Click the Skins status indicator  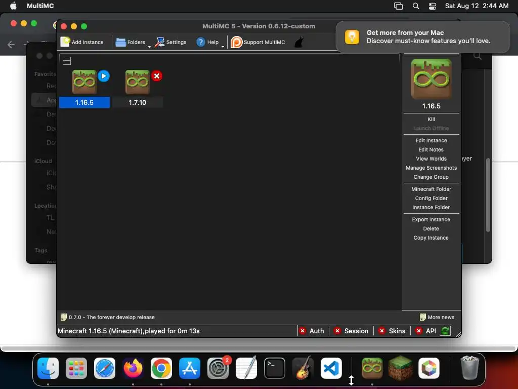pyautogui.click(x=392, y=331)
